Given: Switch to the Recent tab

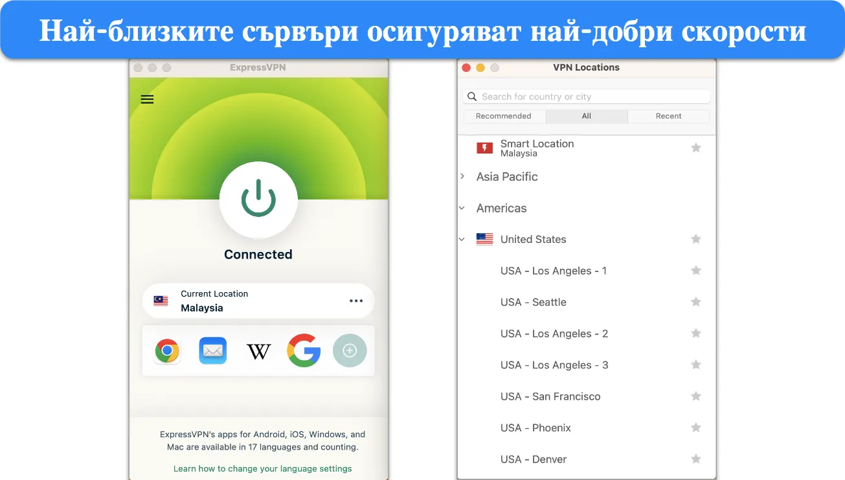Looking at the screenshot, I should 669,116.
